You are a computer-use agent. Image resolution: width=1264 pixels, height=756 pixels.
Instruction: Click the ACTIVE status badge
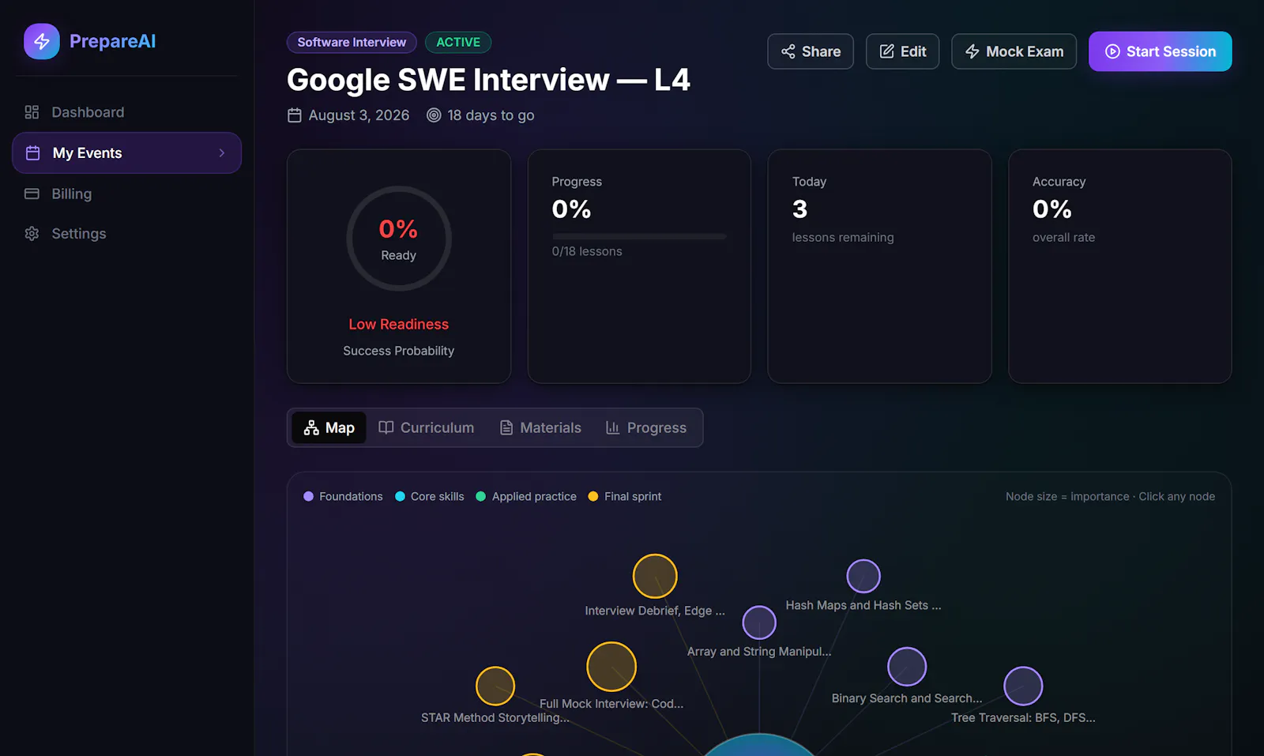point(458,43)
